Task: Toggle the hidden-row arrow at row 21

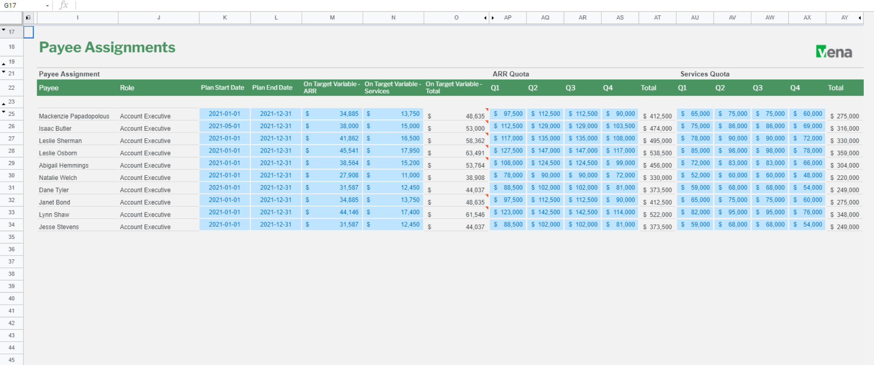Action: (4, 72)
